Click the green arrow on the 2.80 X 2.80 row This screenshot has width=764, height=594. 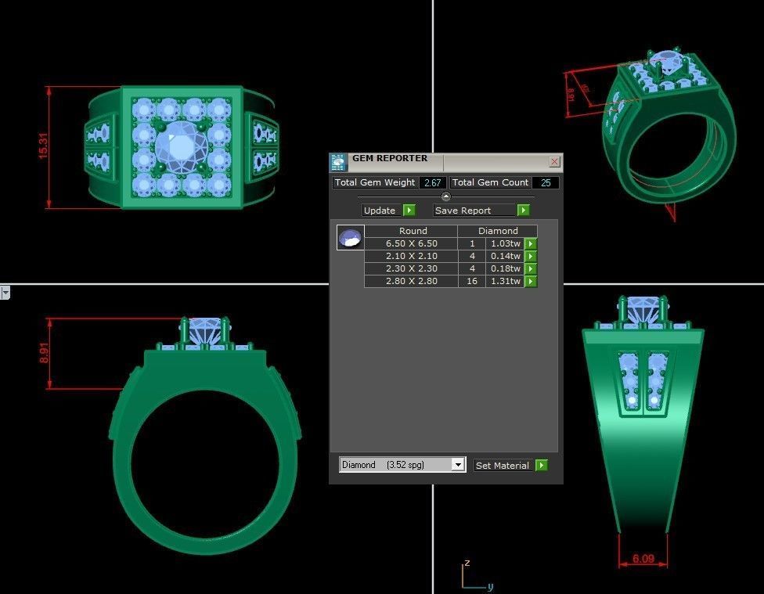[532, 281]
